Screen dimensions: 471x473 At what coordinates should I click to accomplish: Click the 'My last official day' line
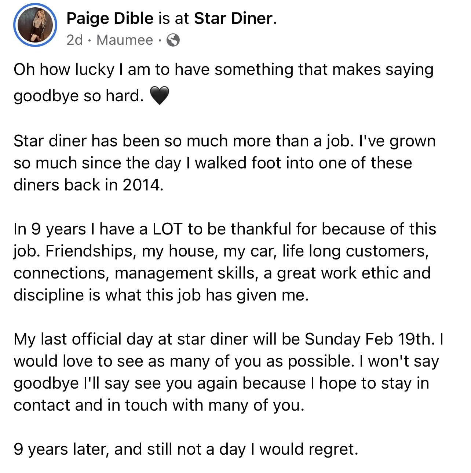click(x=229, y=339)
